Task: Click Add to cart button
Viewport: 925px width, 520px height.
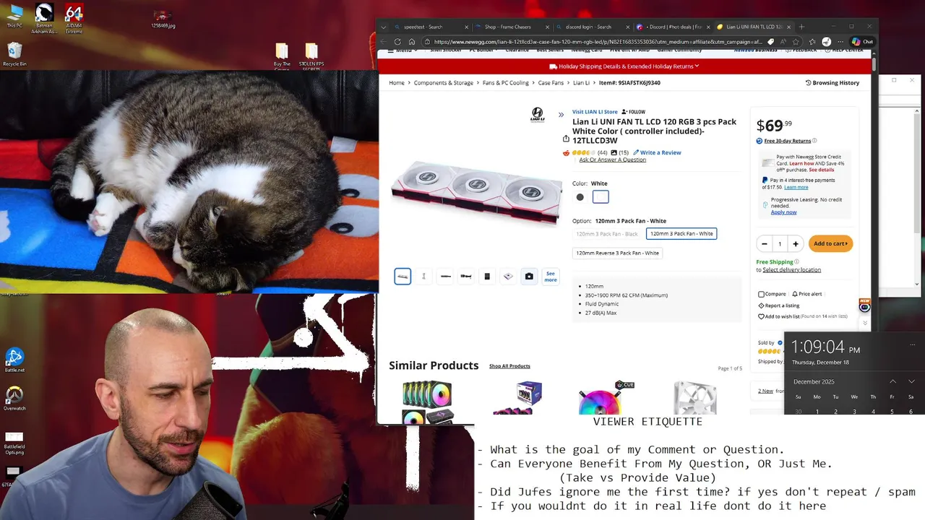Action: (x=830, y=243)
